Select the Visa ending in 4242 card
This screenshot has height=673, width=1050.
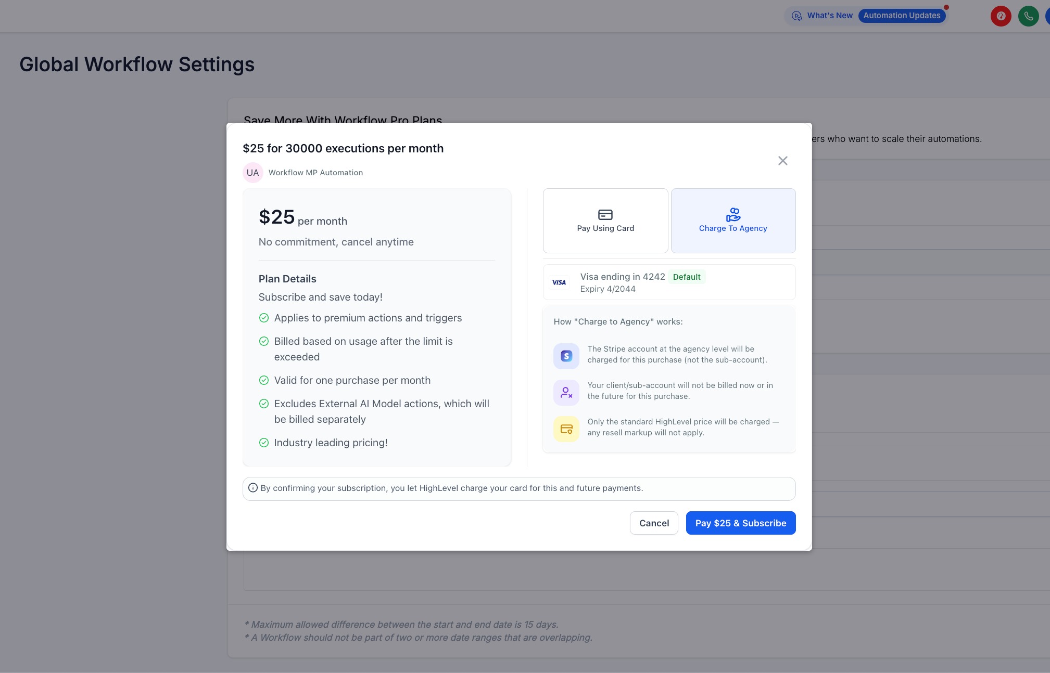coord(669,282)
